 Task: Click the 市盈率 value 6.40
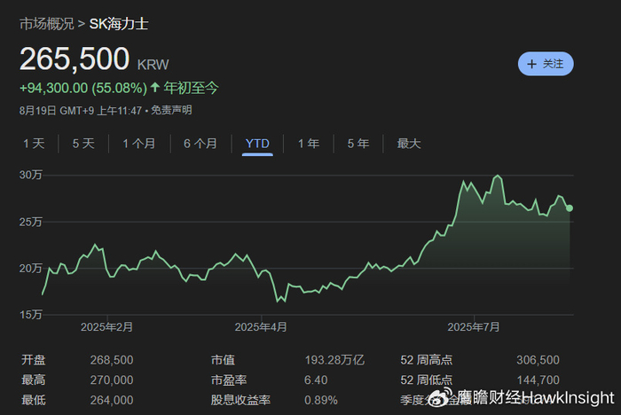click(x=316, y=380)
